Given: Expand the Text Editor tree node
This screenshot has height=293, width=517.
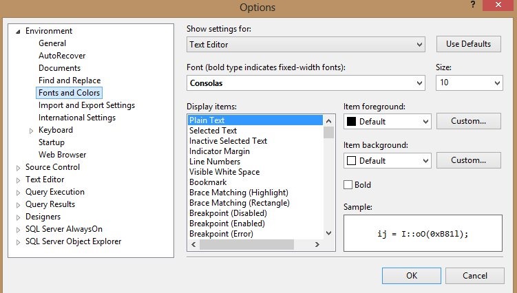Looking at the screenshot, I should (18, 180).
